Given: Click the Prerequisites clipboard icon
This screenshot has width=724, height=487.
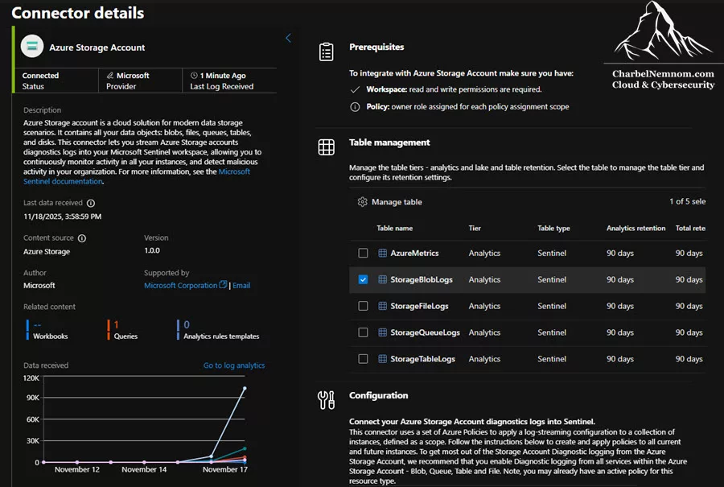Looking at the screenshot, I should [326, 52].
